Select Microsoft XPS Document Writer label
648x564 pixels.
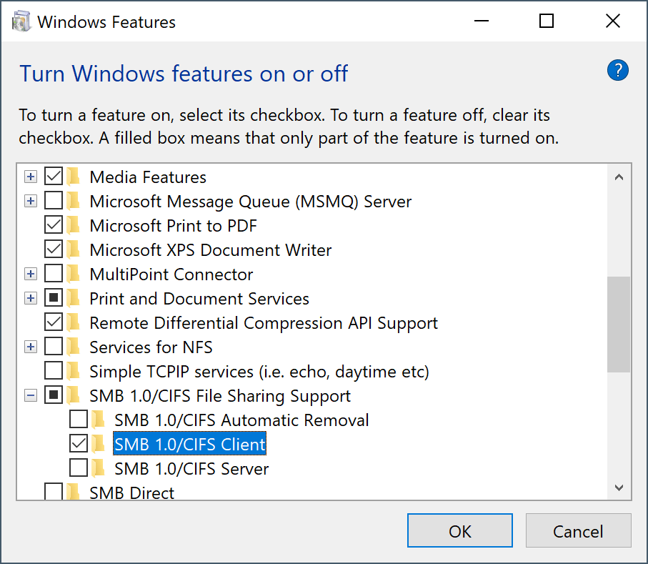(x=210, y=250)
